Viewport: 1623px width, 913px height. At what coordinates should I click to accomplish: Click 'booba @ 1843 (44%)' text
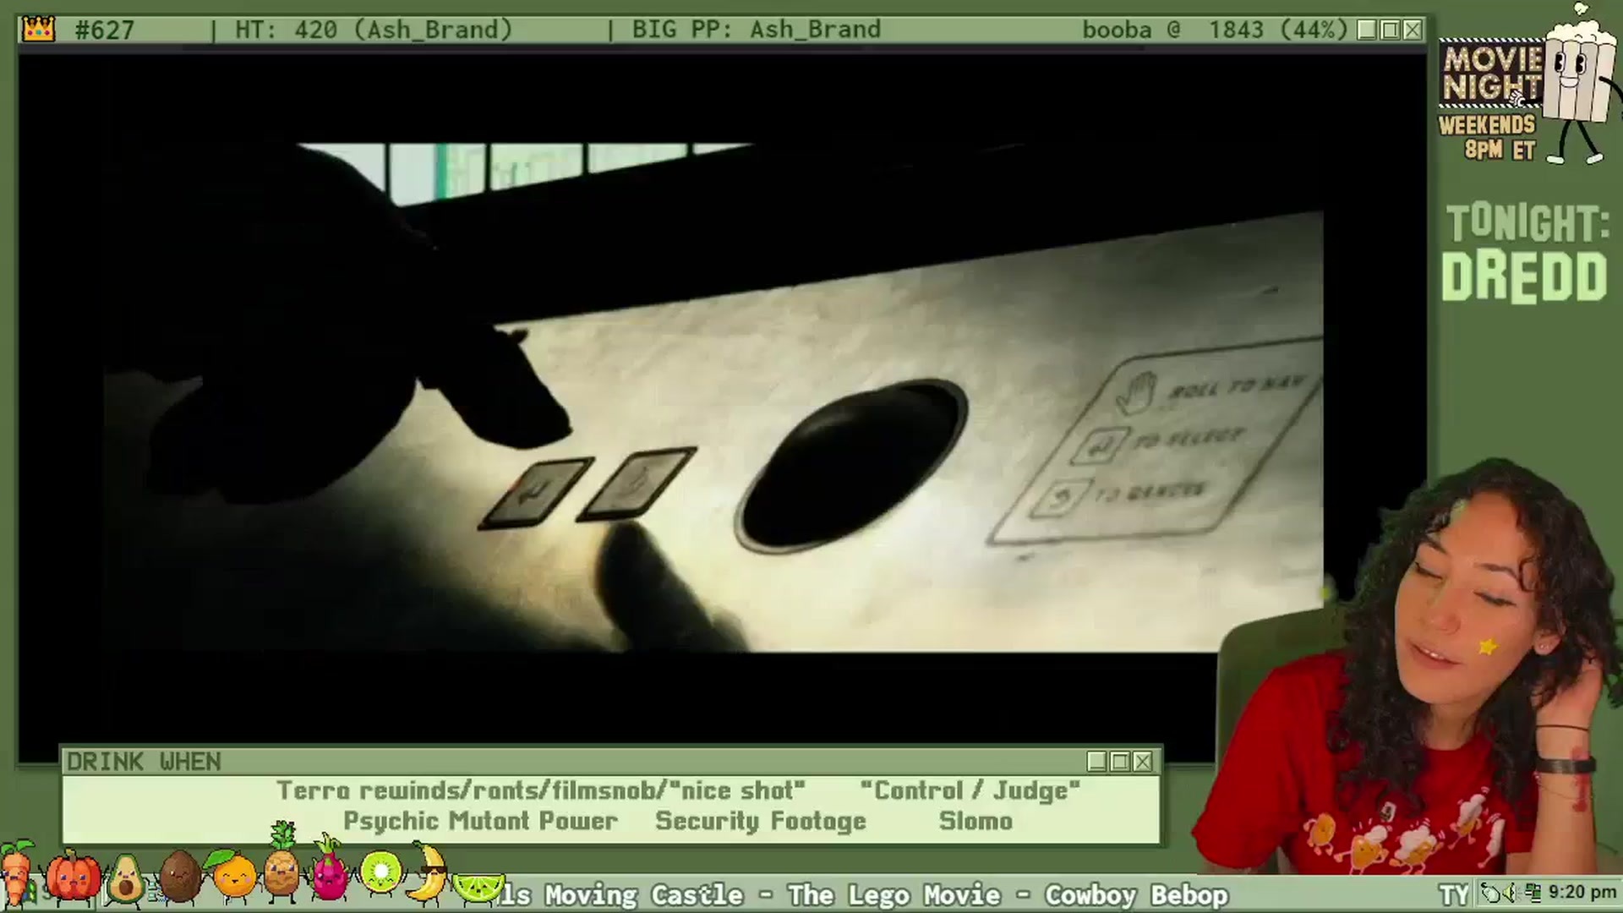[x=1215, y=30]
